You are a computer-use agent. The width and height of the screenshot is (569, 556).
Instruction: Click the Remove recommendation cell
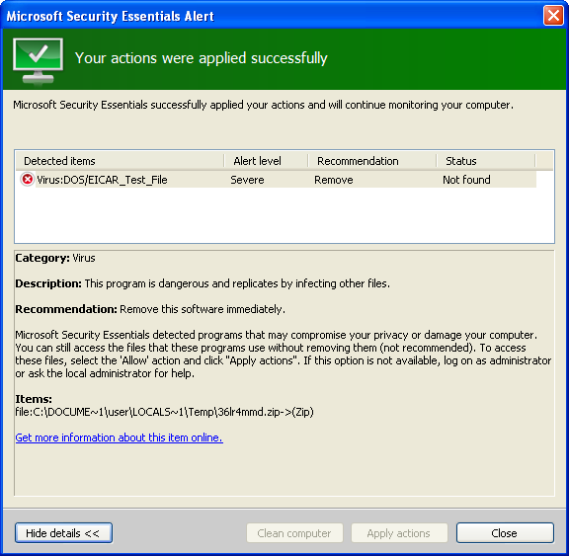tap(334, 180)
